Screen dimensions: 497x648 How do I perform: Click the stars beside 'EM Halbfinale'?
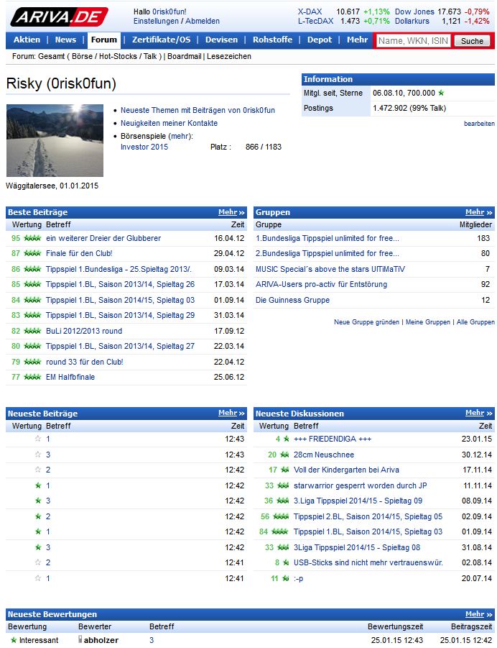(x=32, y=377)
